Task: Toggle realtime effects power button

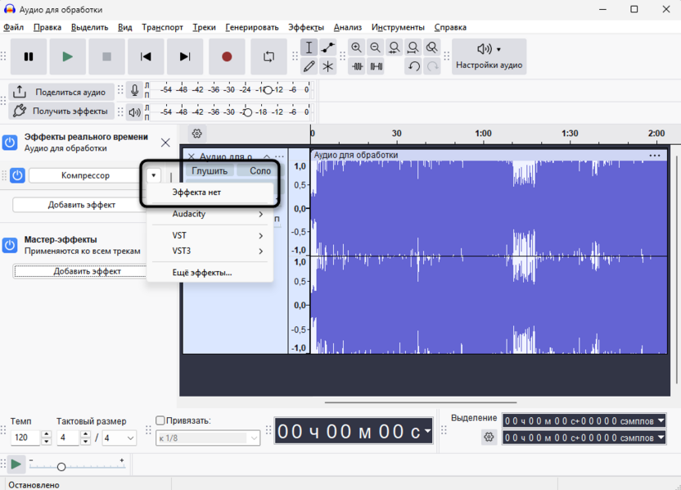Action: coord(10,143)
